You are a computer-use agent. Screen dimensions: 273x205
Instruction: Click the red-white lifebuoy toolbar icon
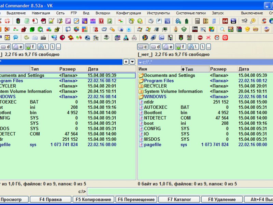pos(7,21)
